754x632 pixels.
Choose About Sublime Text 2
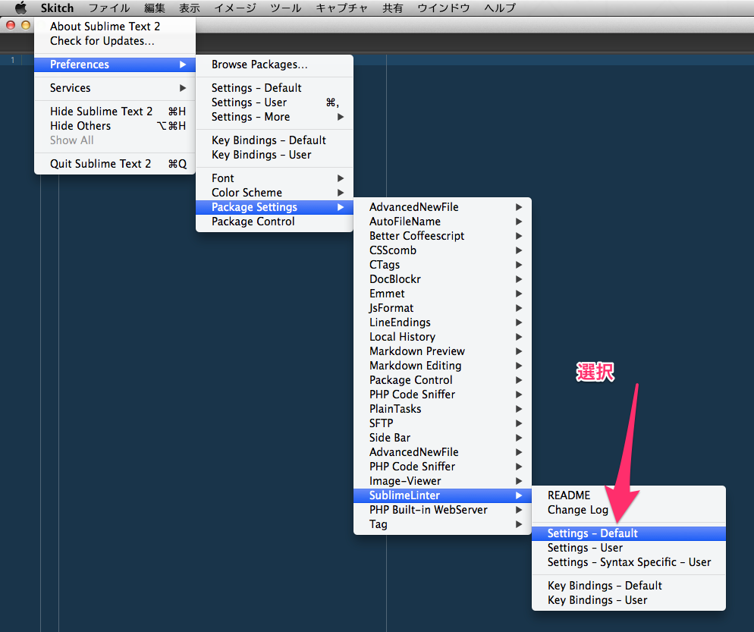pos(115,26)
